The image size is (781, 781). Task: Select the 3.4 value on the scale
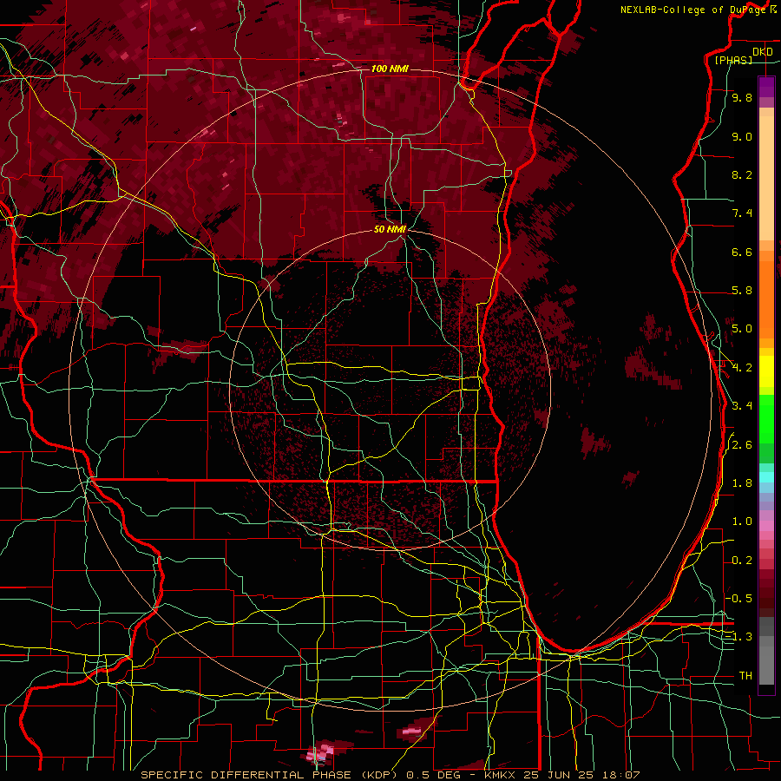point(742,406)
